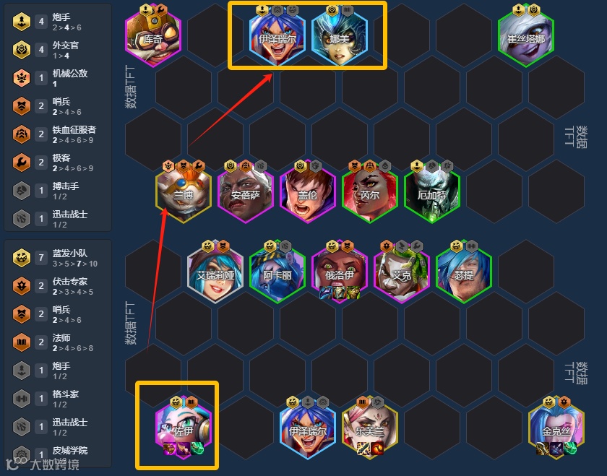The width and height of the screenshot is (607, 476).
Task: Select the 极客 wrench trait icon
Action: point(22,162)
